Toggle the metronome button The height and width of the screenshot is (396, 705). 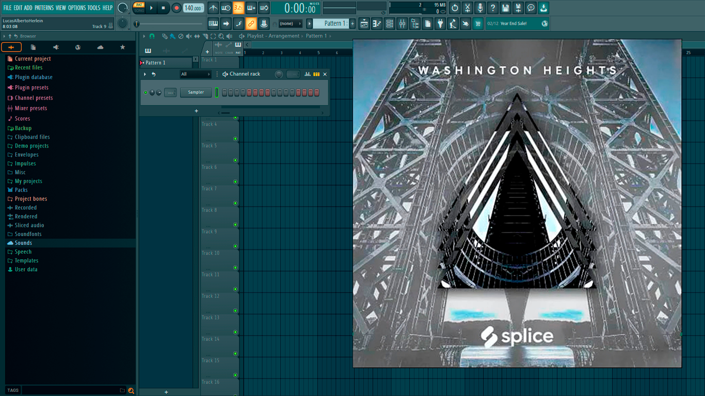(213, 8)
